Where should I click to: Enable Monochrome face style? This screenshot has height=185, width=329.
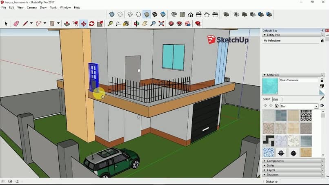163,14
